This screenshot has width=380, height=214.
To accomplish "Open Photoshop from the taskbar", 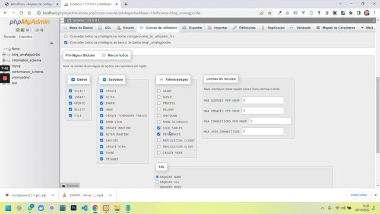I will pyautogui.click(x=74, y=208).
